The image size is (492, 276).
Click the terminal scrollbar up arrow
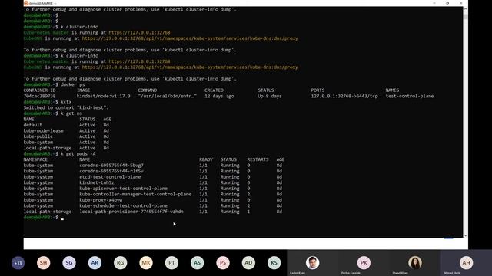click(465, 8)
